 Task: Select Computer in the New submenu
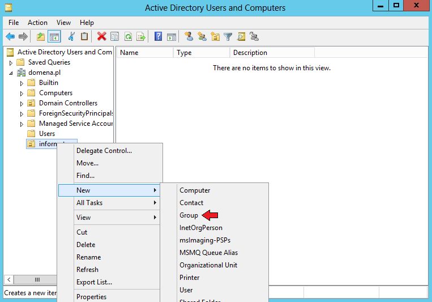pos(195,190)
